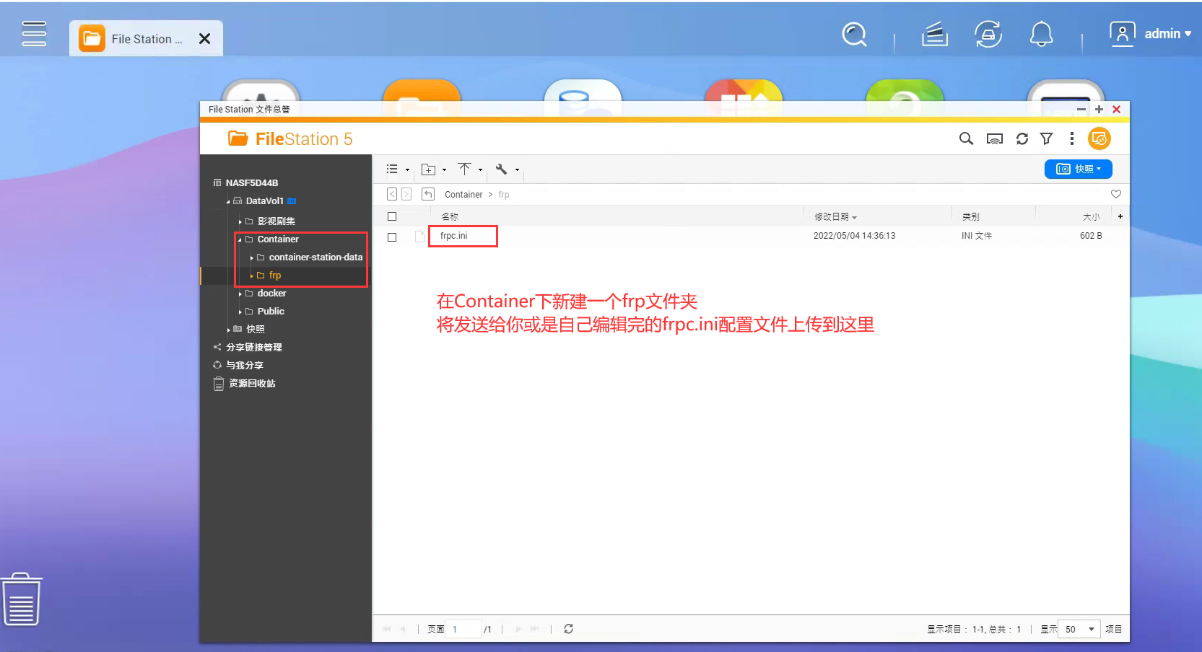The image size is (1202, 652).
Task: Select the Container folder in tree
Action: tap(278, 239)
